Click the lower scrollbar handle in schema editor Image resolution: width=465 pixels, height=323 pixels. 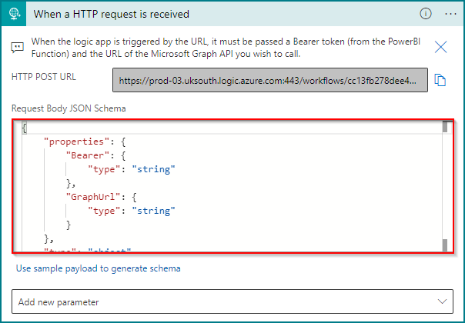445,245
